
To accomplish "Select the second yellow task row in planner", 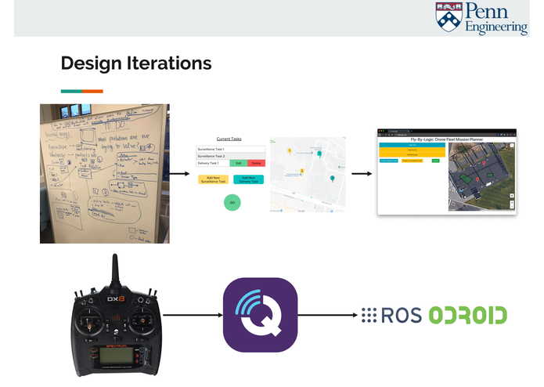I will click(x=413, y=155).
